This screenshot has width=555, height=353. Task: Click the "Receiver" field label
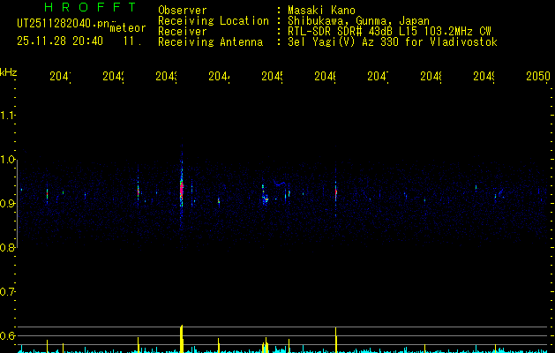click(x=183, y=32)
